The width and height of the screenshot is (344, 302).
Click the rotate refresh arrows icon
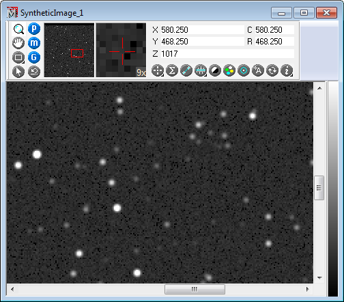[272, 70]
